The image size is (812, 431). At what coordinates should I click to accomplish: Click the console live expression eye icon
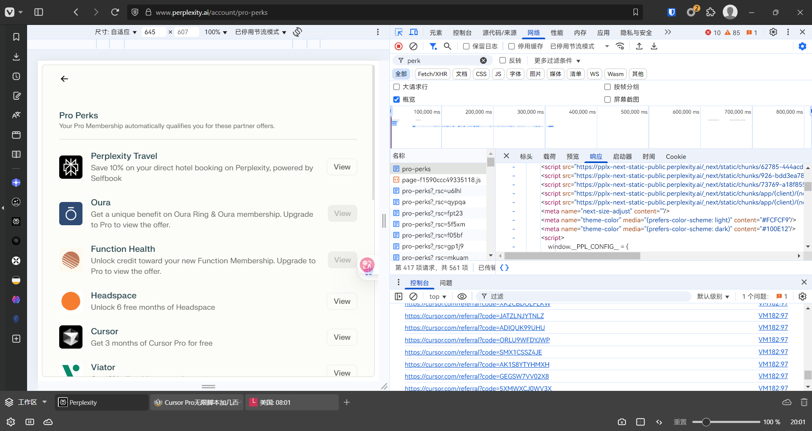(462, 297)
